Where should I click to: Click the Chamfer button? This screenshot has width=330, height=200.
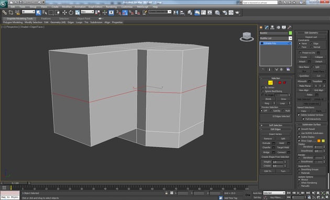[x=267, y=148]
